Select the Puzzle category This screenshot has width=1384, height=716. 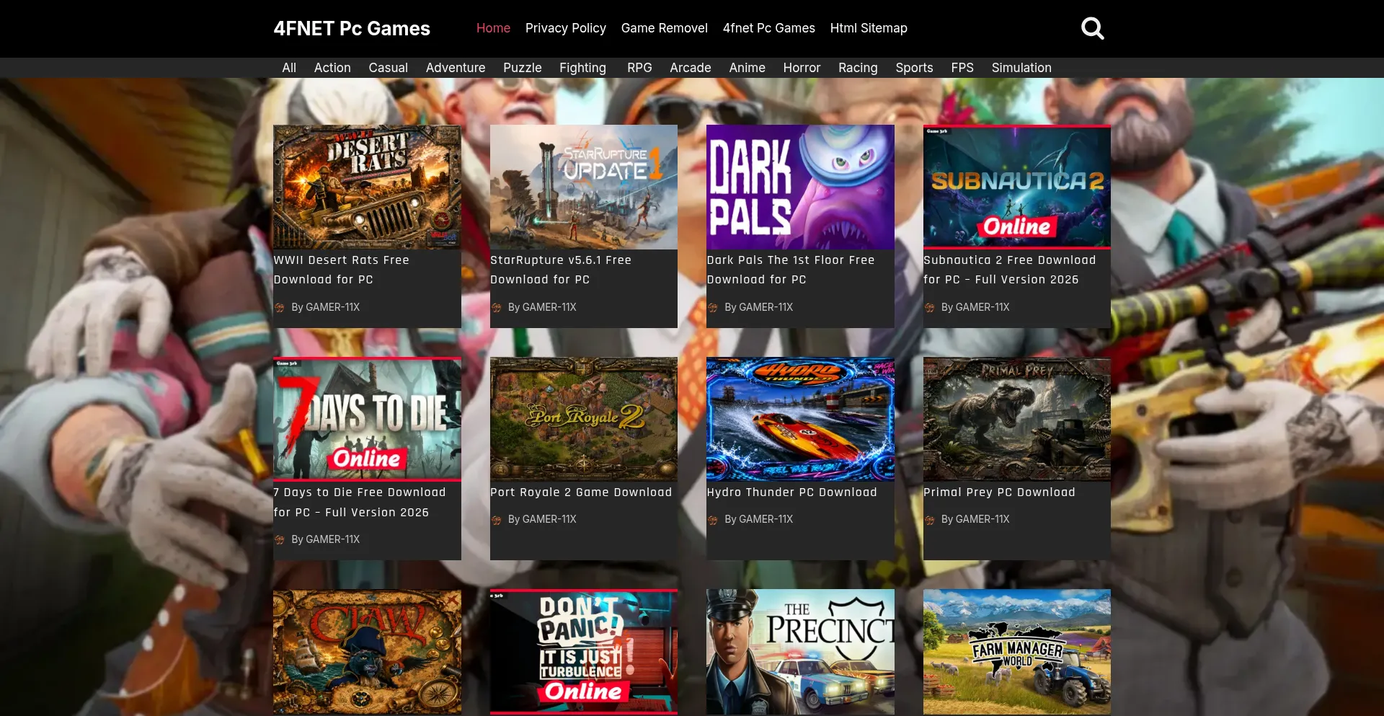coord(523,68)
